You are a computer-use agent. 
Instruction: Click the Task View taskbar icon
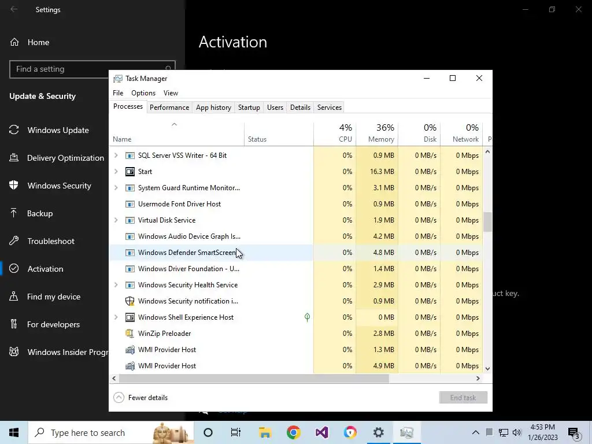[x=236, y=432]
